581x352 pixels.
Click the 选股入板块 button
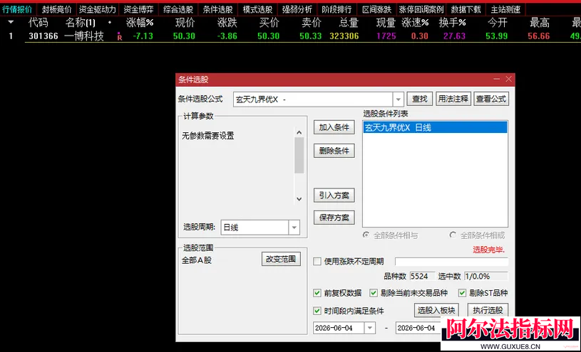click(x=436, y=310)
